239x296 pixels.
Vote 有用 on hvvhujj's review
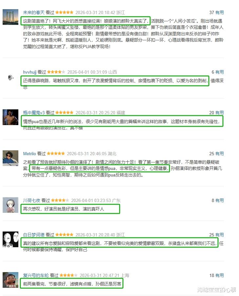coord(220,72)
